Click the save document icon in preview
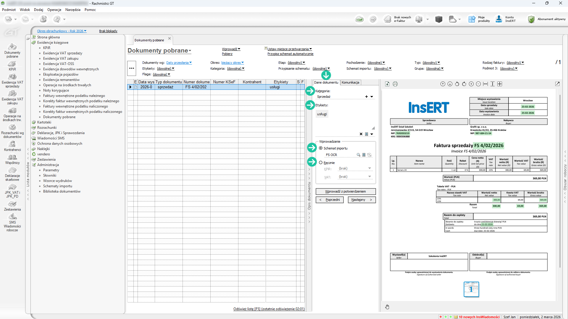The image size is (568, 319). 387,84
